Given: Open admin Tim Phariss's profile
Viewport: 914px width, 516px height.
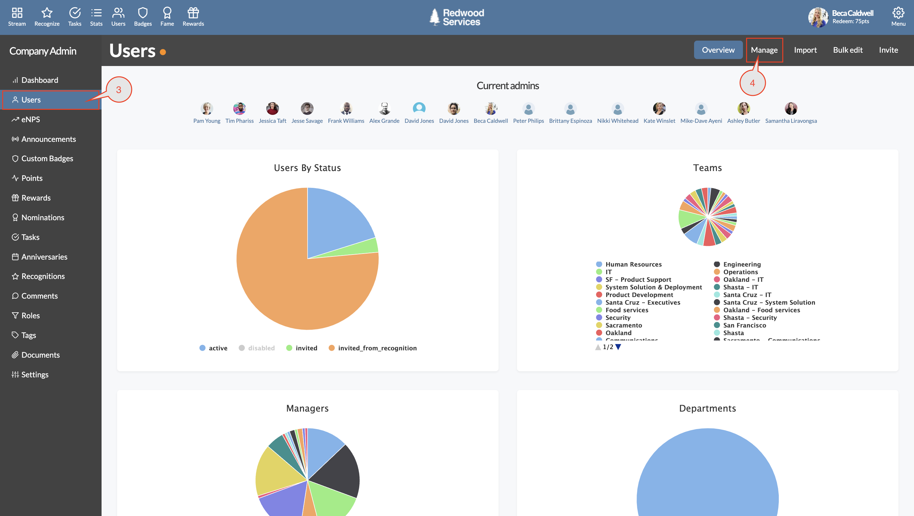Looking at the screenshot, I should pyautogui.click(x=240, y=113).
